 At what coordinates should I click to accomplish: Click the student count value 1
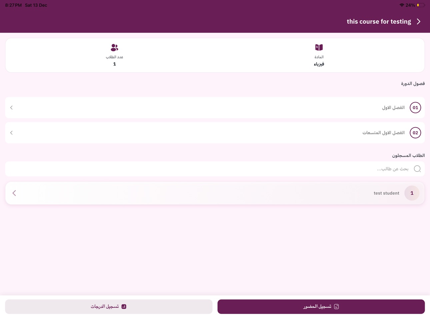pos(114,64)
